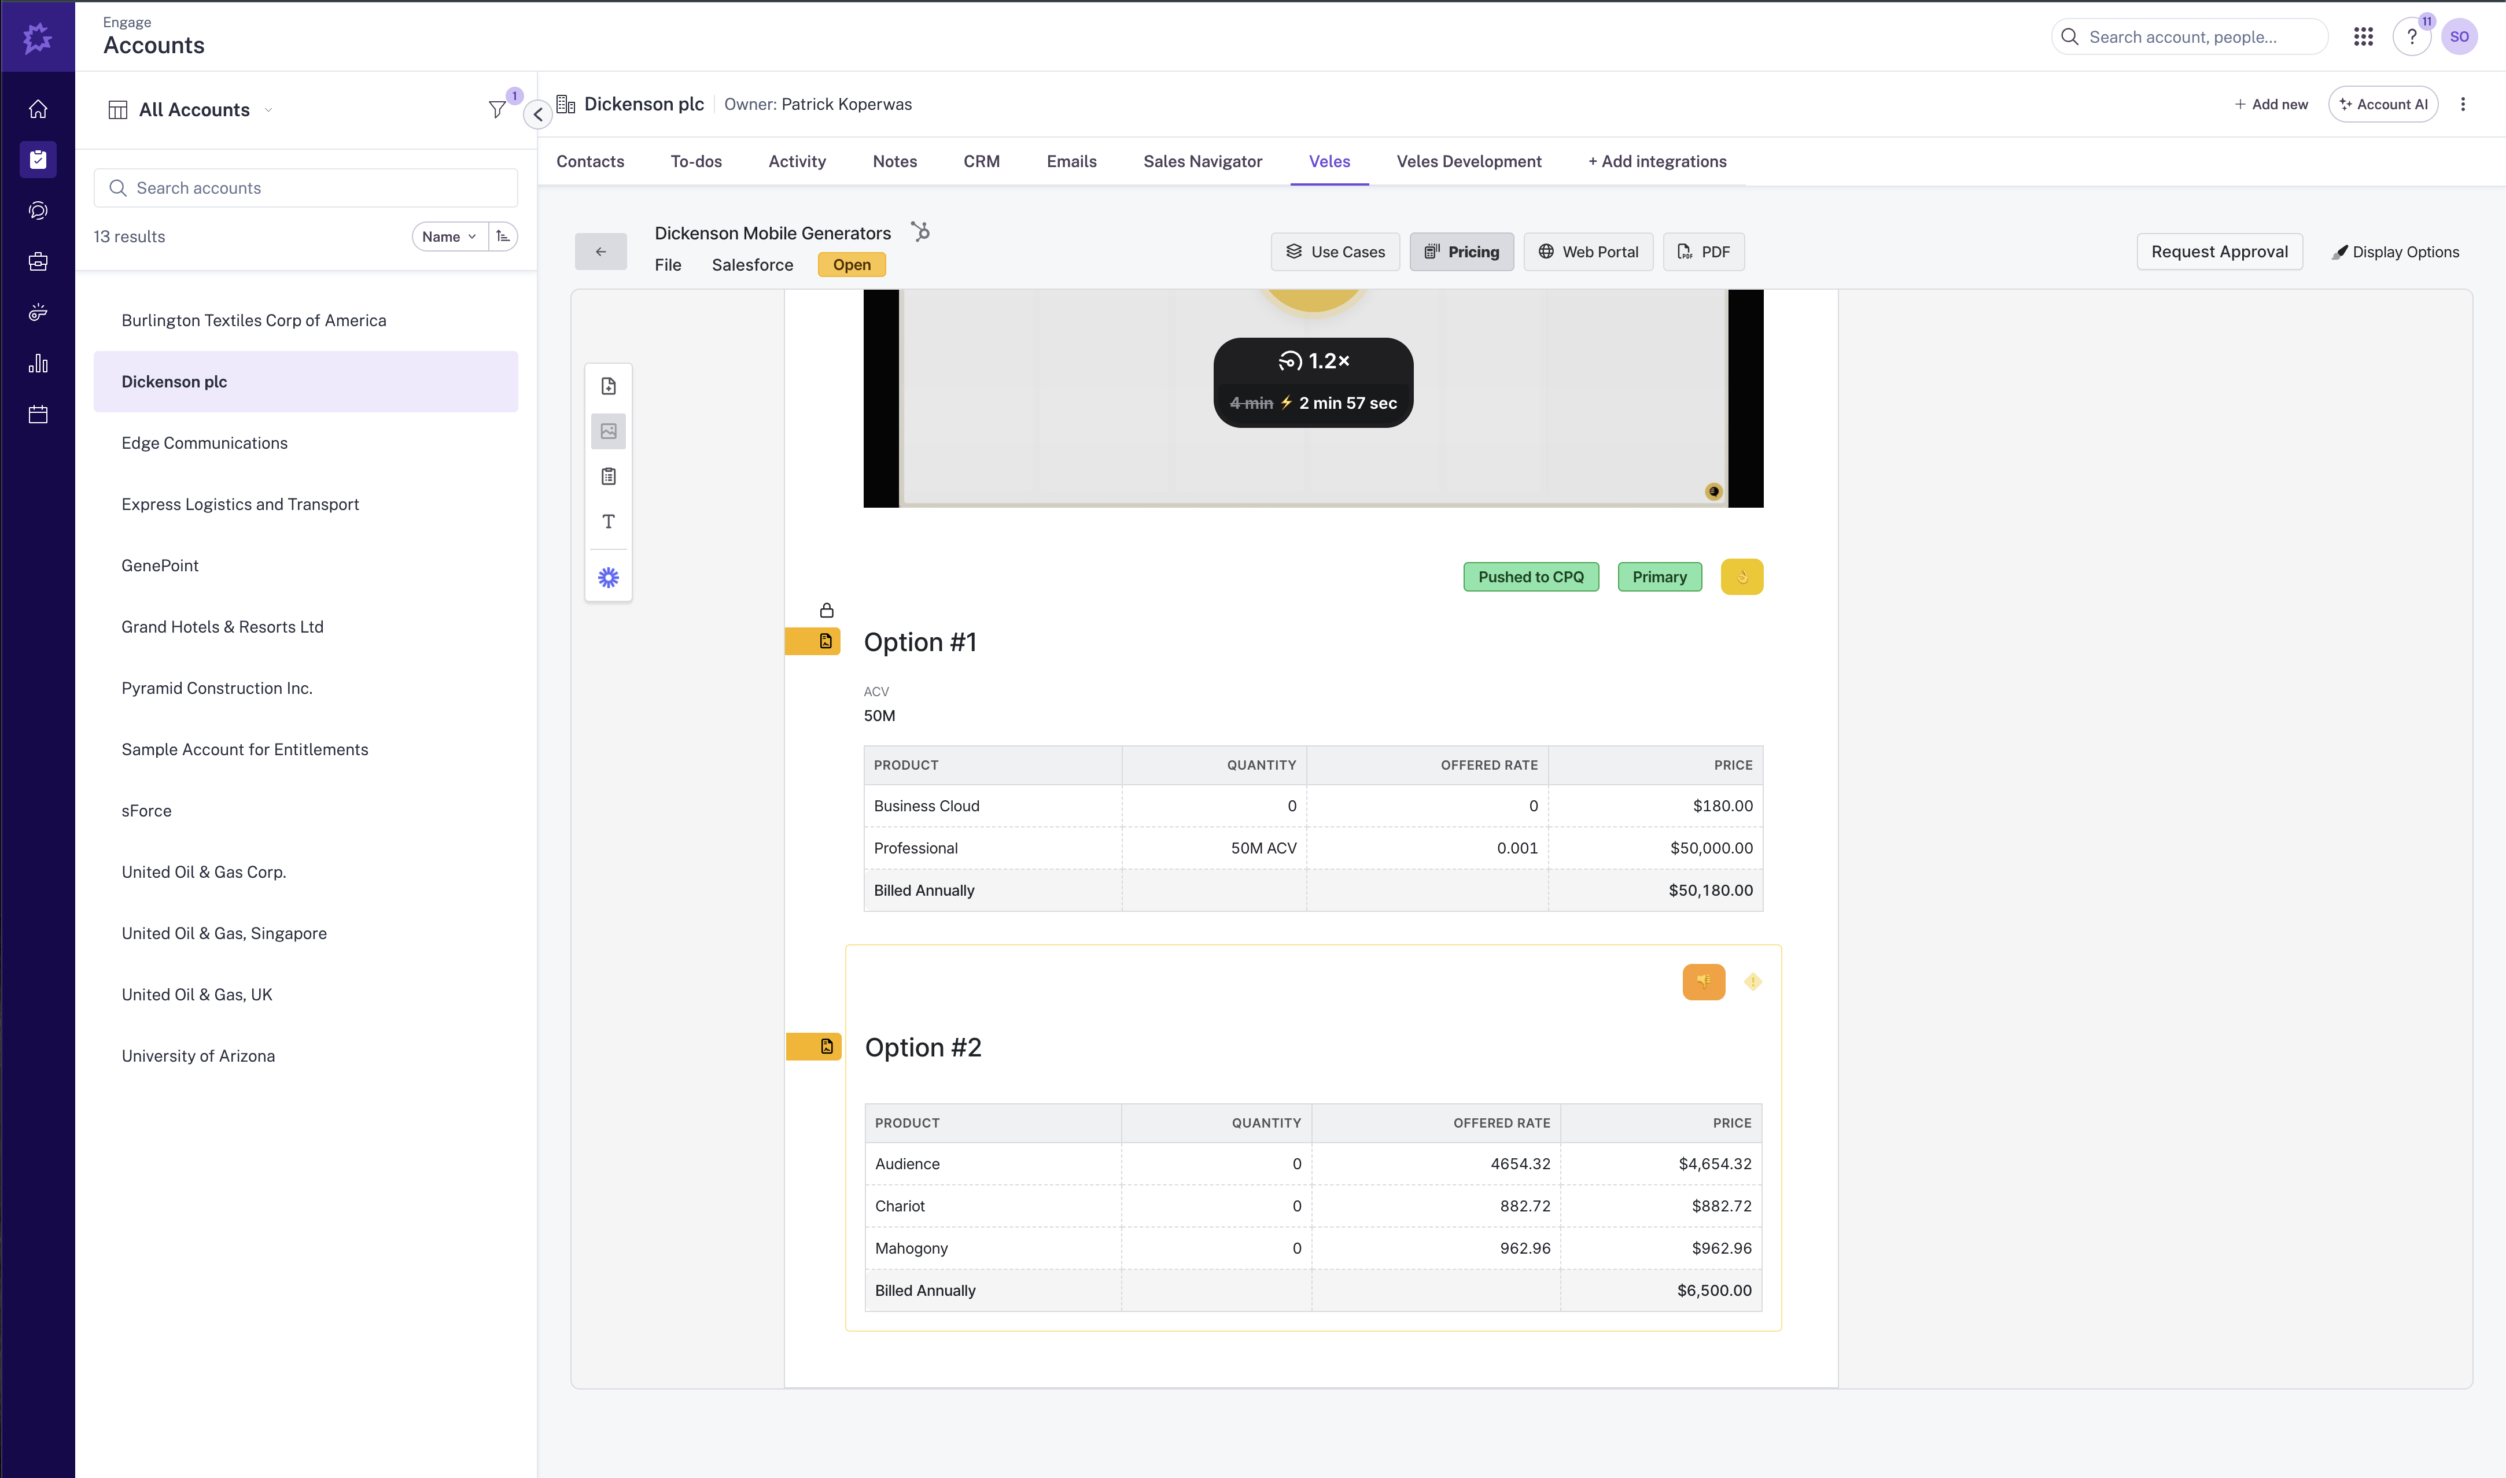The width and height of the screenshot is (2506, 1478).
Task: Open the Name sort dropdown
Action: pyautogui.click(x=449, y=236)
